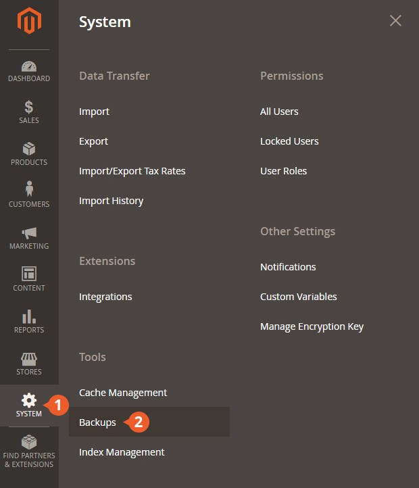The width and height of the screenshot is (419, 488).
Task: Open All Users under Permissions
Action: (x=279, y=112)
